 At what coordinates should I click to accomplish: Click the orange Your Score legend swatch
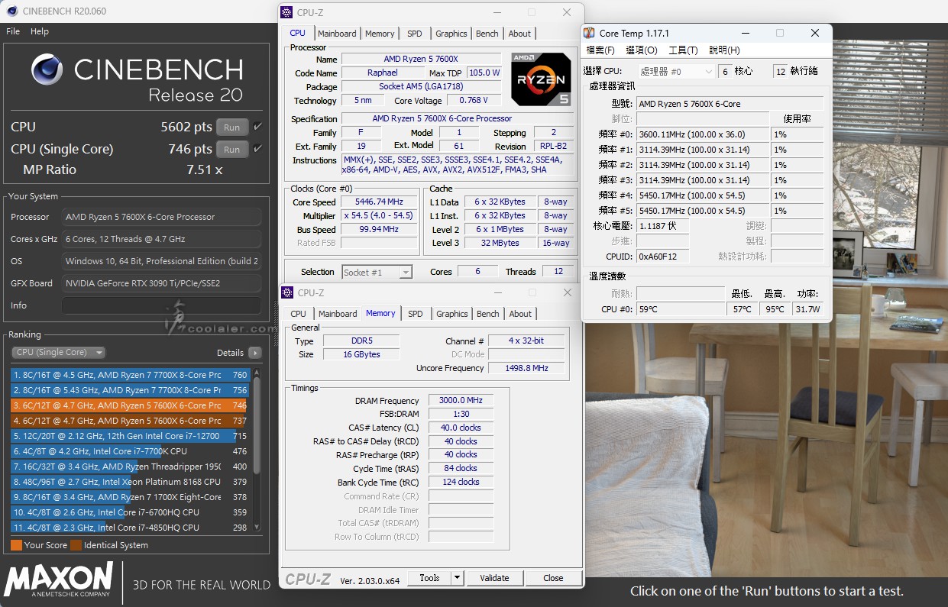tap(16, 545)
